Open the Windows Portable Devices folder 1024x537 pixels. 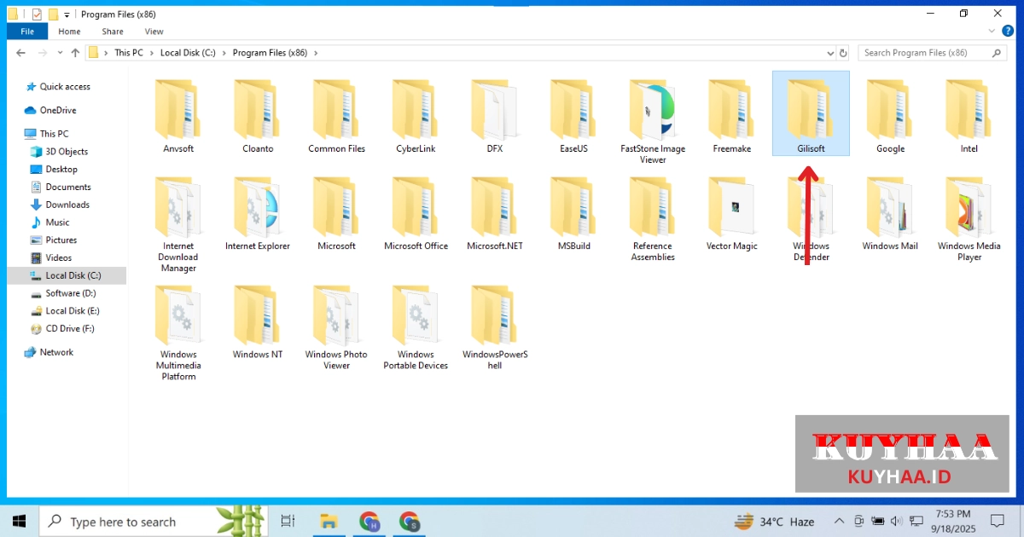click(x=416, y=327)
